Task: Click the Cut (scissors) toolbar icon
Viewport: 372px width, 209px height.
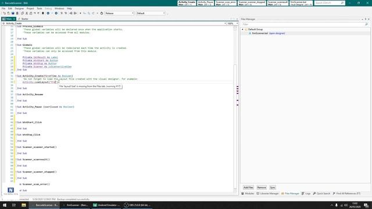Action: 27,13
